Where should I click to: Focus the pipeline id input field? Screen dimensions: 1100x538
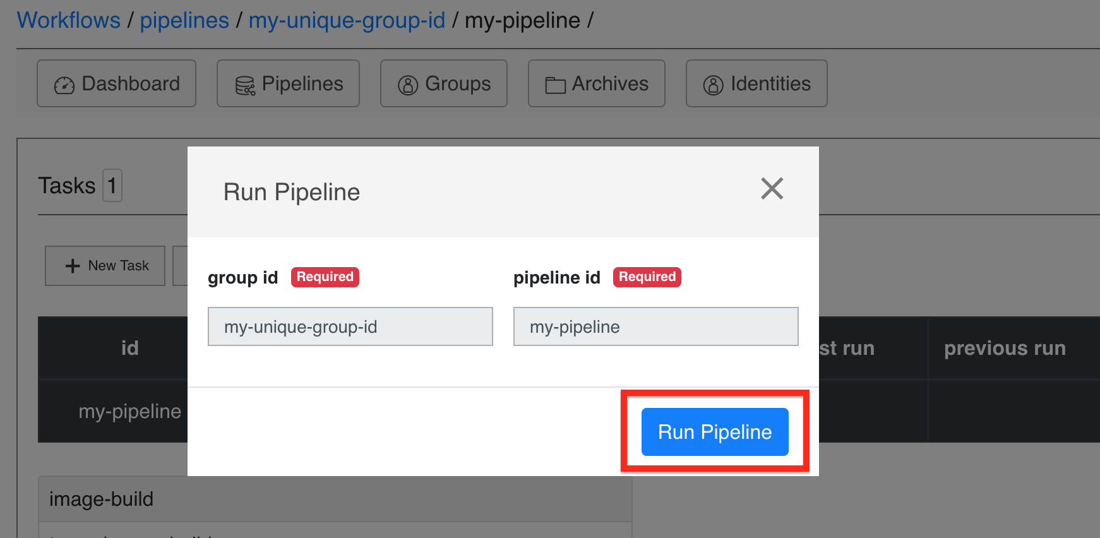656,326
